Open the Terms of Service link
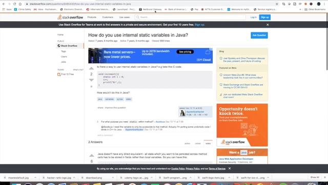 (217, 169)
